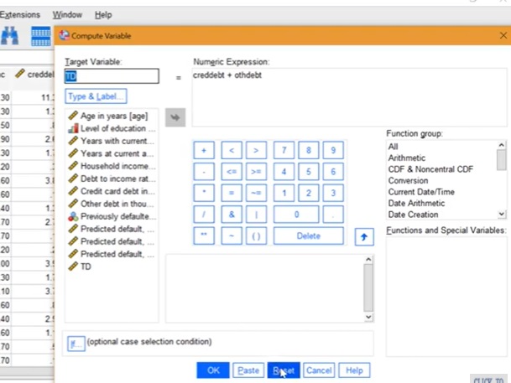Click the number 7 key
Image resolution: width=511 pixels, height=383 pixels.
(x=284, y=150)
